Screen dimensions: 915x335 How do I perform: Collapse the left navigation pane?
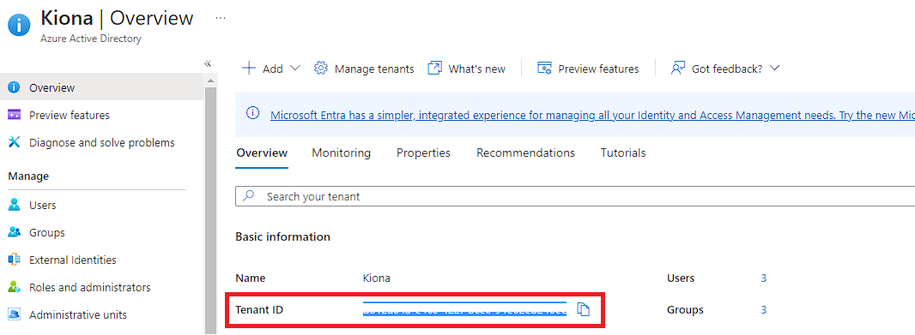208,63
